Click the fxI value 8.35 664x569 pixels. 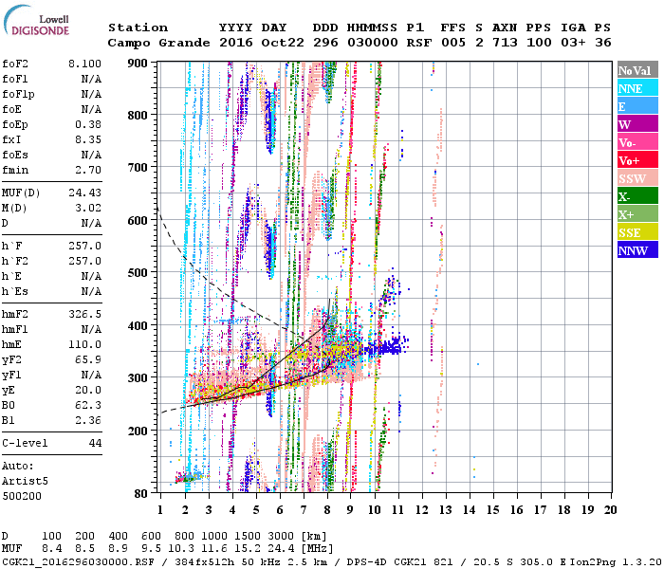pyautogui.click(x=88, y=139)
